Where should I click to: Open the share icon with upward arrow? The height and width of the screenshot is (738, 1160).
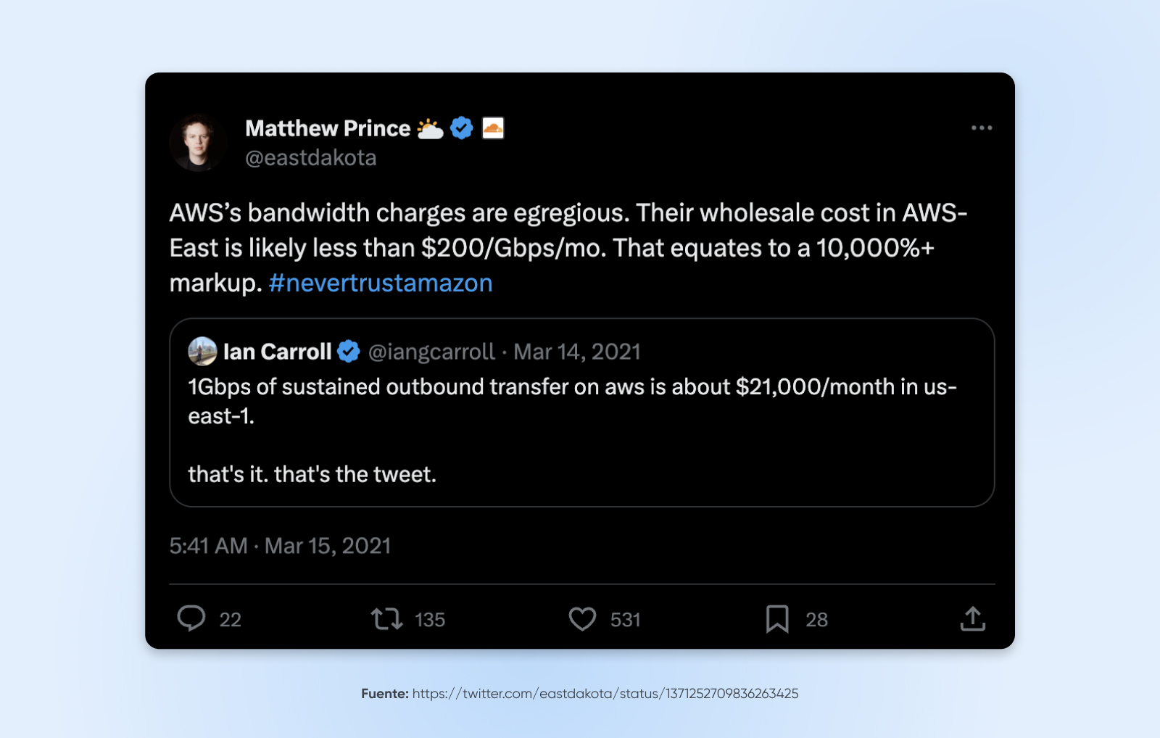974,619
